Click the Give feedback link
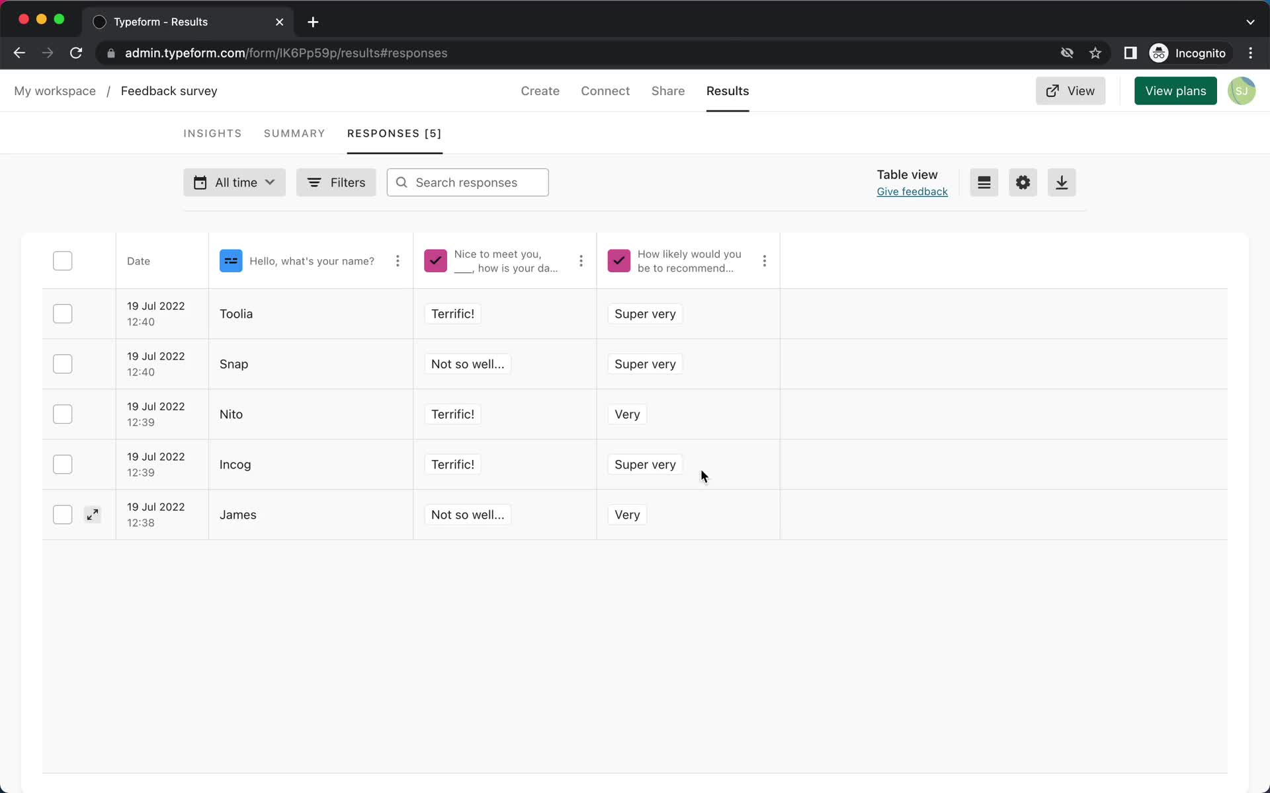Image resolution: width=1270 pixels, height=793 pixels. pyautogui.click(x=913, y=191)
